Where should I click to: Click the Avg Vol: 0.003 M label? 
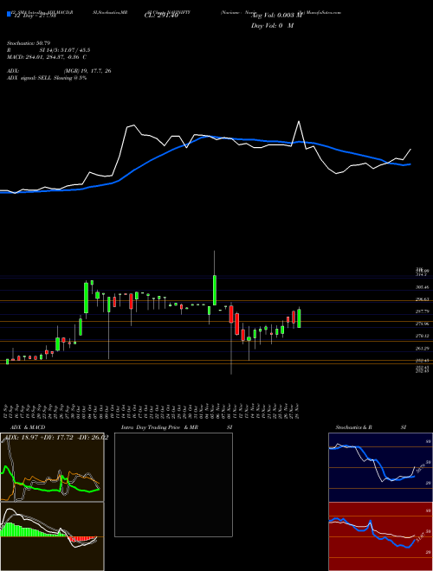click(275, 16)
